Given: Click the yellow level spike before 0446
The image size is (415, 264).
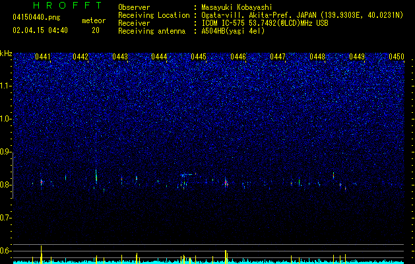Looking at the screenshot, I should click(x=226, y=257).
